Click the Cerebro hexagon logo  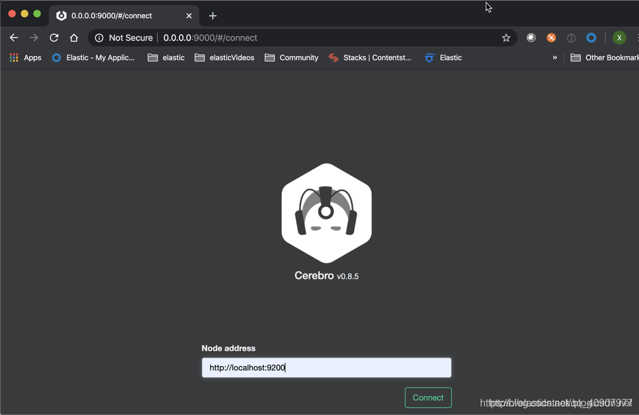tap(327, 213)
